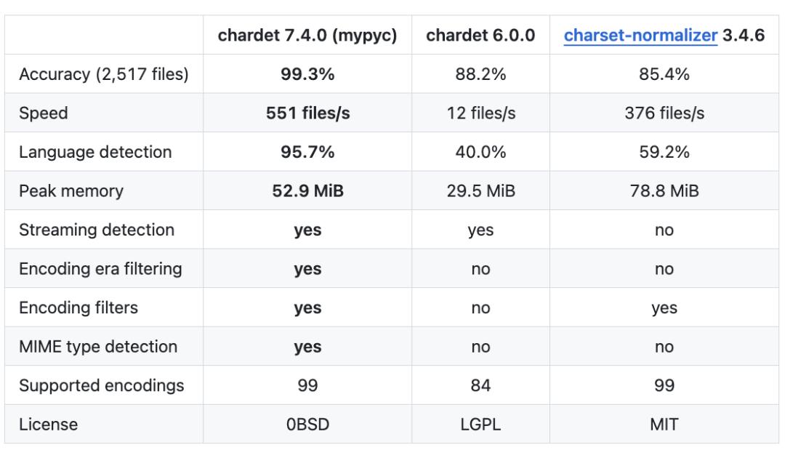Select the Accuracy (2,517 files) row label
Screen dimensions: 785x450
(x=104, y=74)
